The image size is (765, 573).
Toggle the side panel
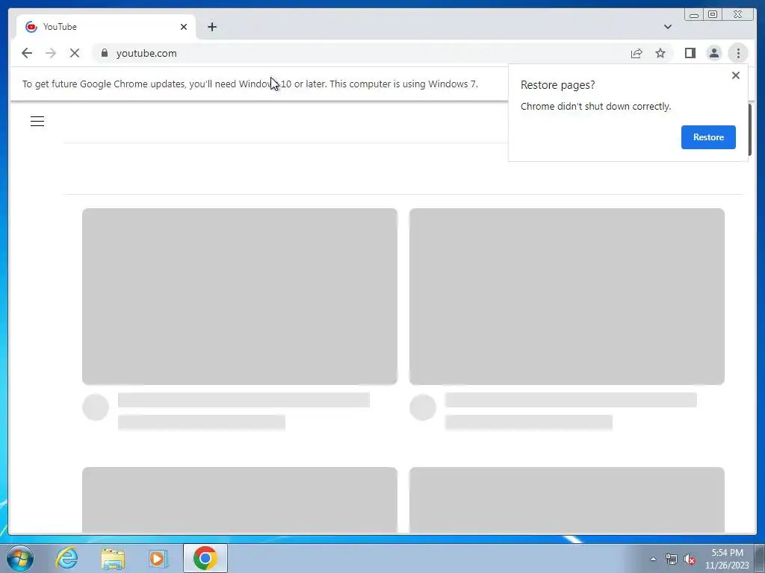click(x=690, y=53)
